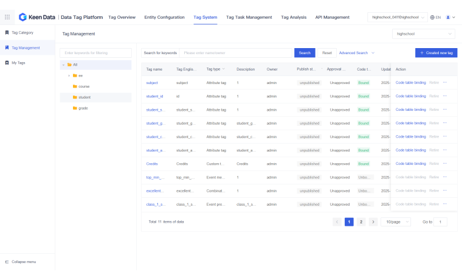Open the Entity Configuration tab
The image size is (462, 280).
point(164,17)
